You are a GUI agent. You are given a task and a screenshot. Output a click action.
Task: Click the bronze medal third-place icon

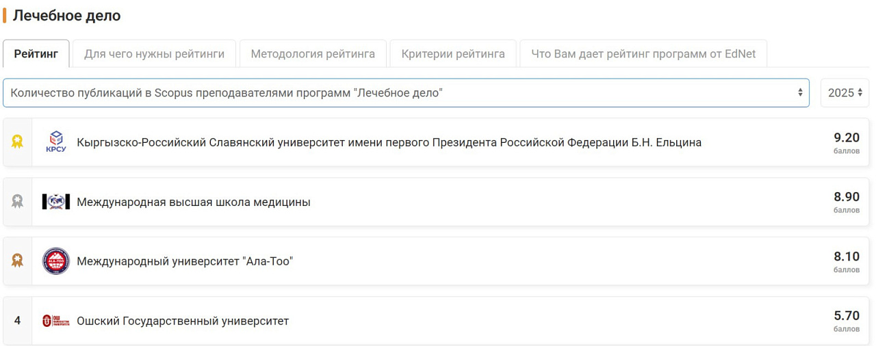(17, 261)
